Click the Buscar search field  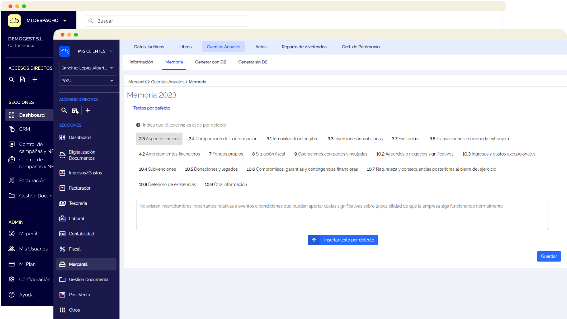click(166, 21)
